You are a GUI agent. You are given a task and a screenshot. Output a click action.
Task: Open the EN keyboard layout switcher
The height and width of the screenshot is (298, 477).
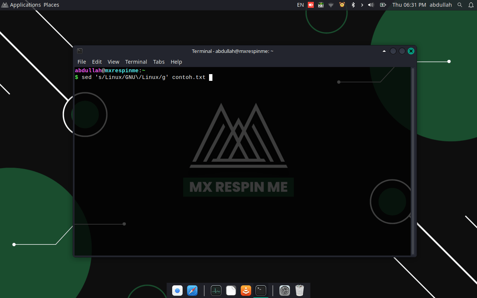[300, 5]
